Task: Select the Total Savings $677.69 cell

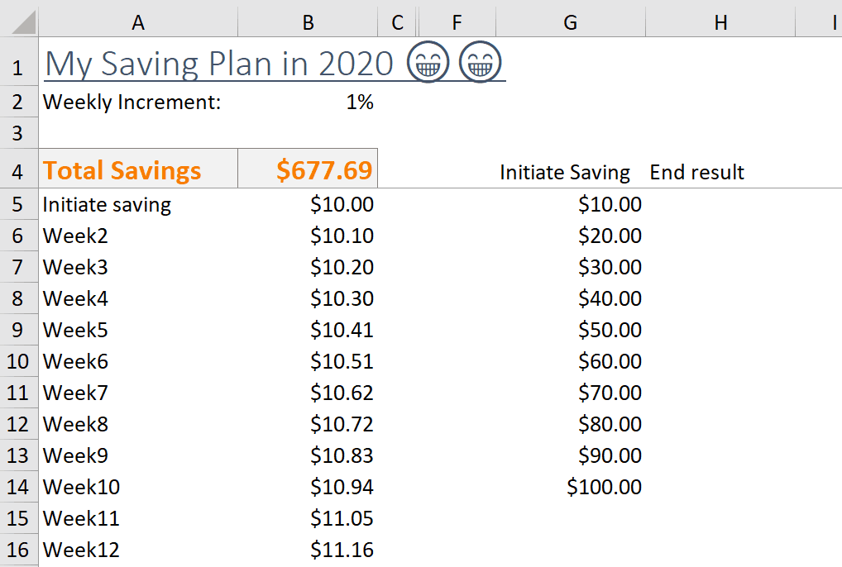Action: 308,170
